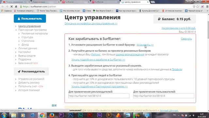Click the SurfEarner extension icon in toolbar
209x118 pixels.
pos(202,7)
